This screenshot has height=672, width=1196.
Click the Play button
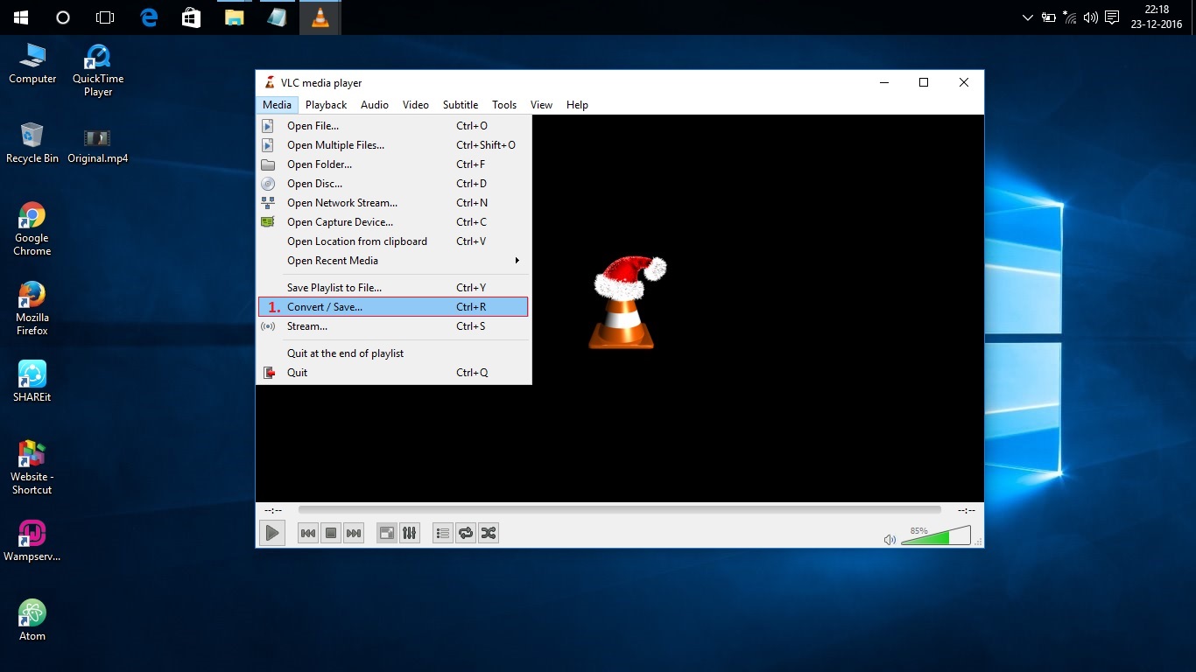271,532
